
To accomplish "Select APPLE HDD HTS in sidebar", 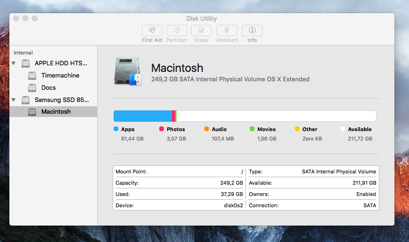I will 61,63.
